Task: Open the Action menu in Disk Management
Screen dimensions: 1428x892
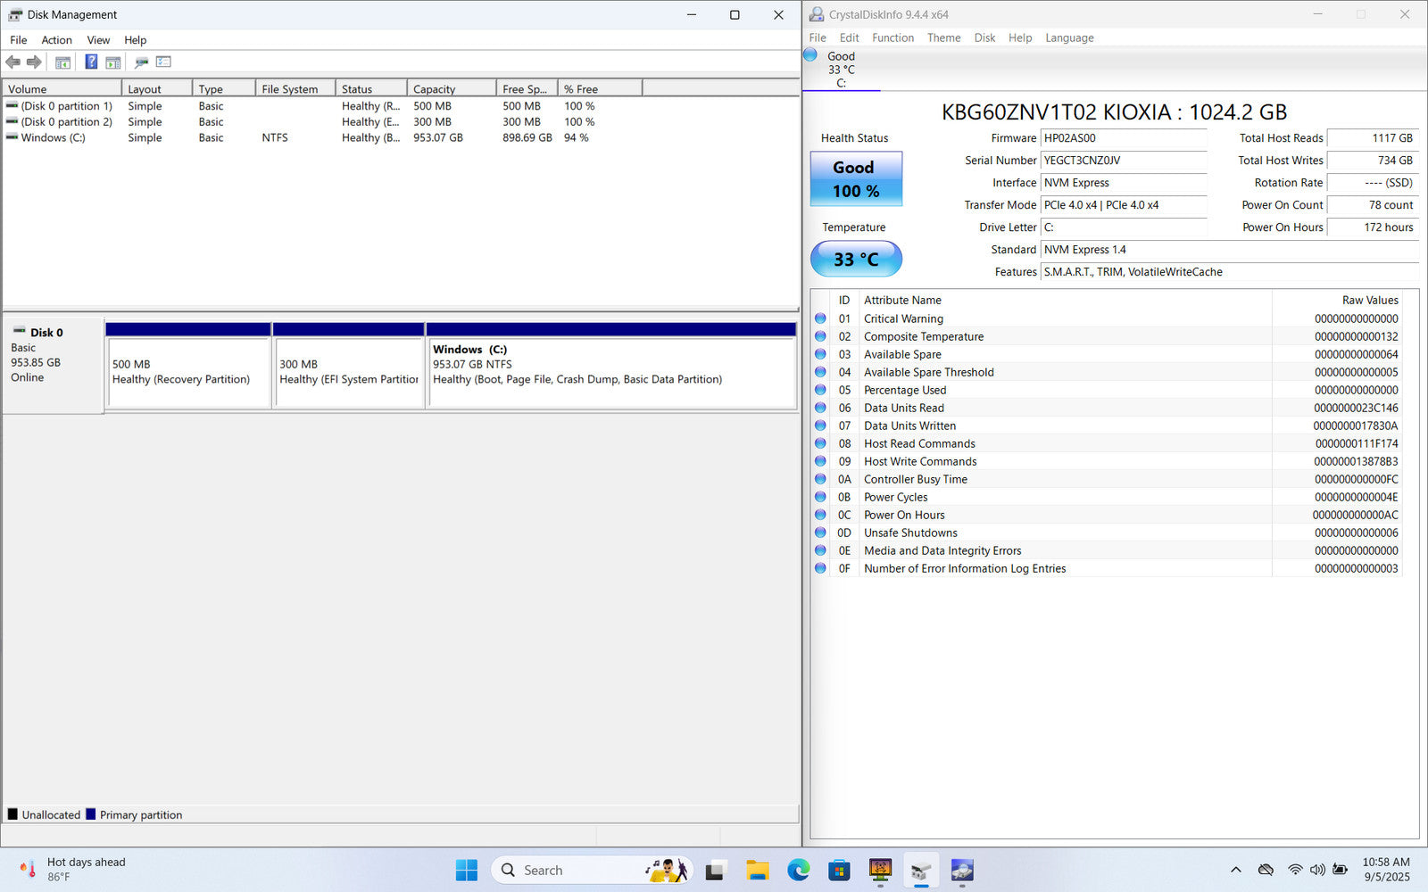Action: tap(56, 40)
